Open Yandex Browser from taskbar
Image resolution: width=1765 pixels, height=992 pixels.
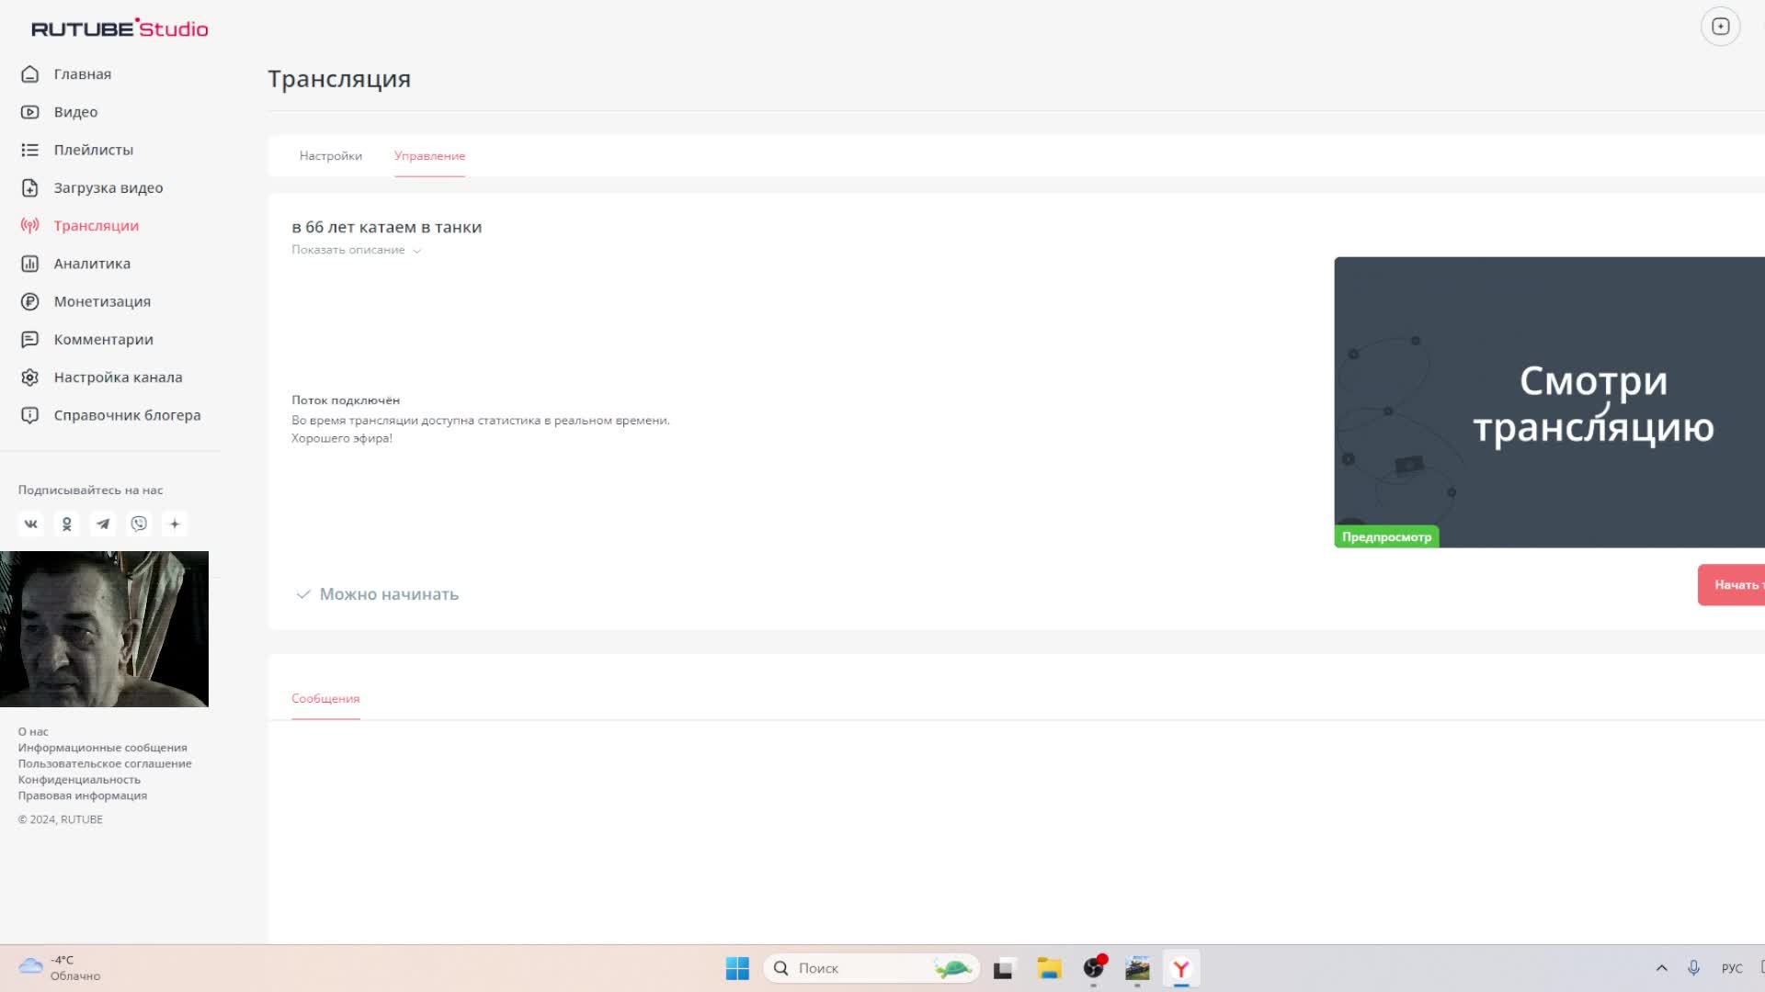(x=1181, y=968)
